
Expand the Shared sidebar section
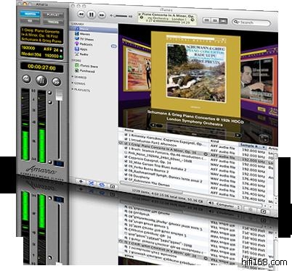(73, 77)
